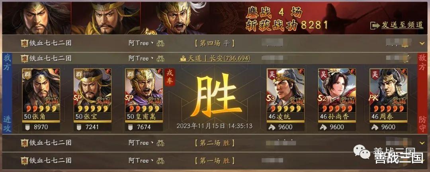Image resolution: width=430 pixels, height=172 pixels.
Task: Click the 敌方 防守 red side tab
Action: click(x=422, y=93)
